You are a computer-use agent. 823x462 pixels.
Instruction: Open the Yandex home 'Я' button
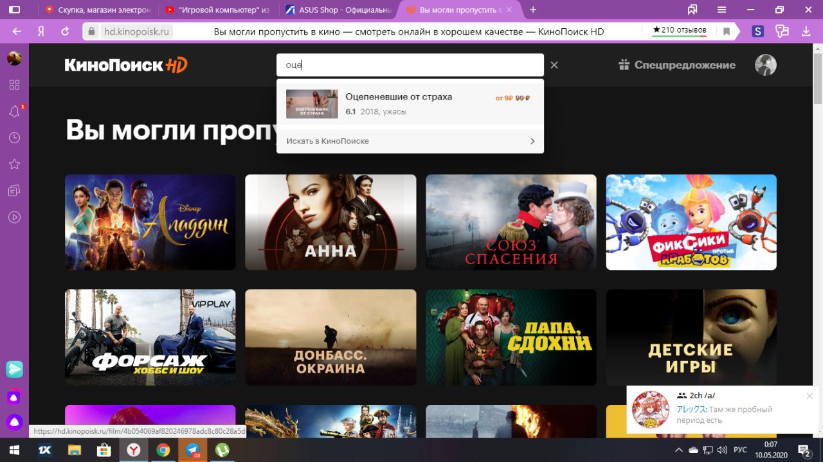41,31
